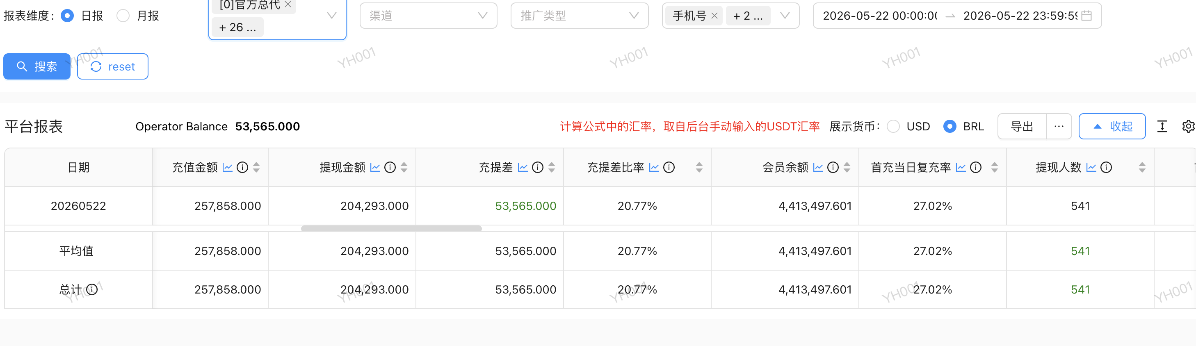Screen dimensions: 1196x346
Task: Click the 导出 export button
Action: pyautogui.click(x=1021, y=126)
